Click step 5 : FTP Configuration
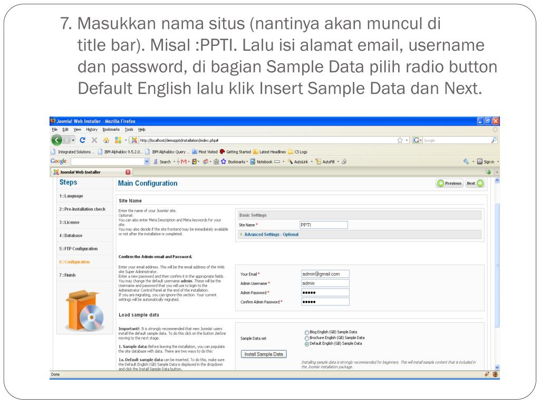This screenshot has width=540, height=405. [x=78, y=249]
